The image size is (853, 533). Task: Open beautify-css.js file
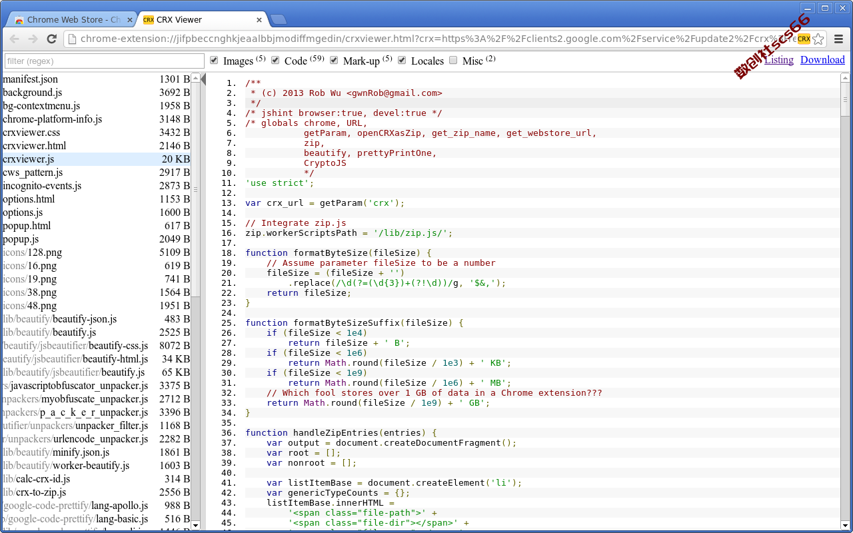(95, 346)
